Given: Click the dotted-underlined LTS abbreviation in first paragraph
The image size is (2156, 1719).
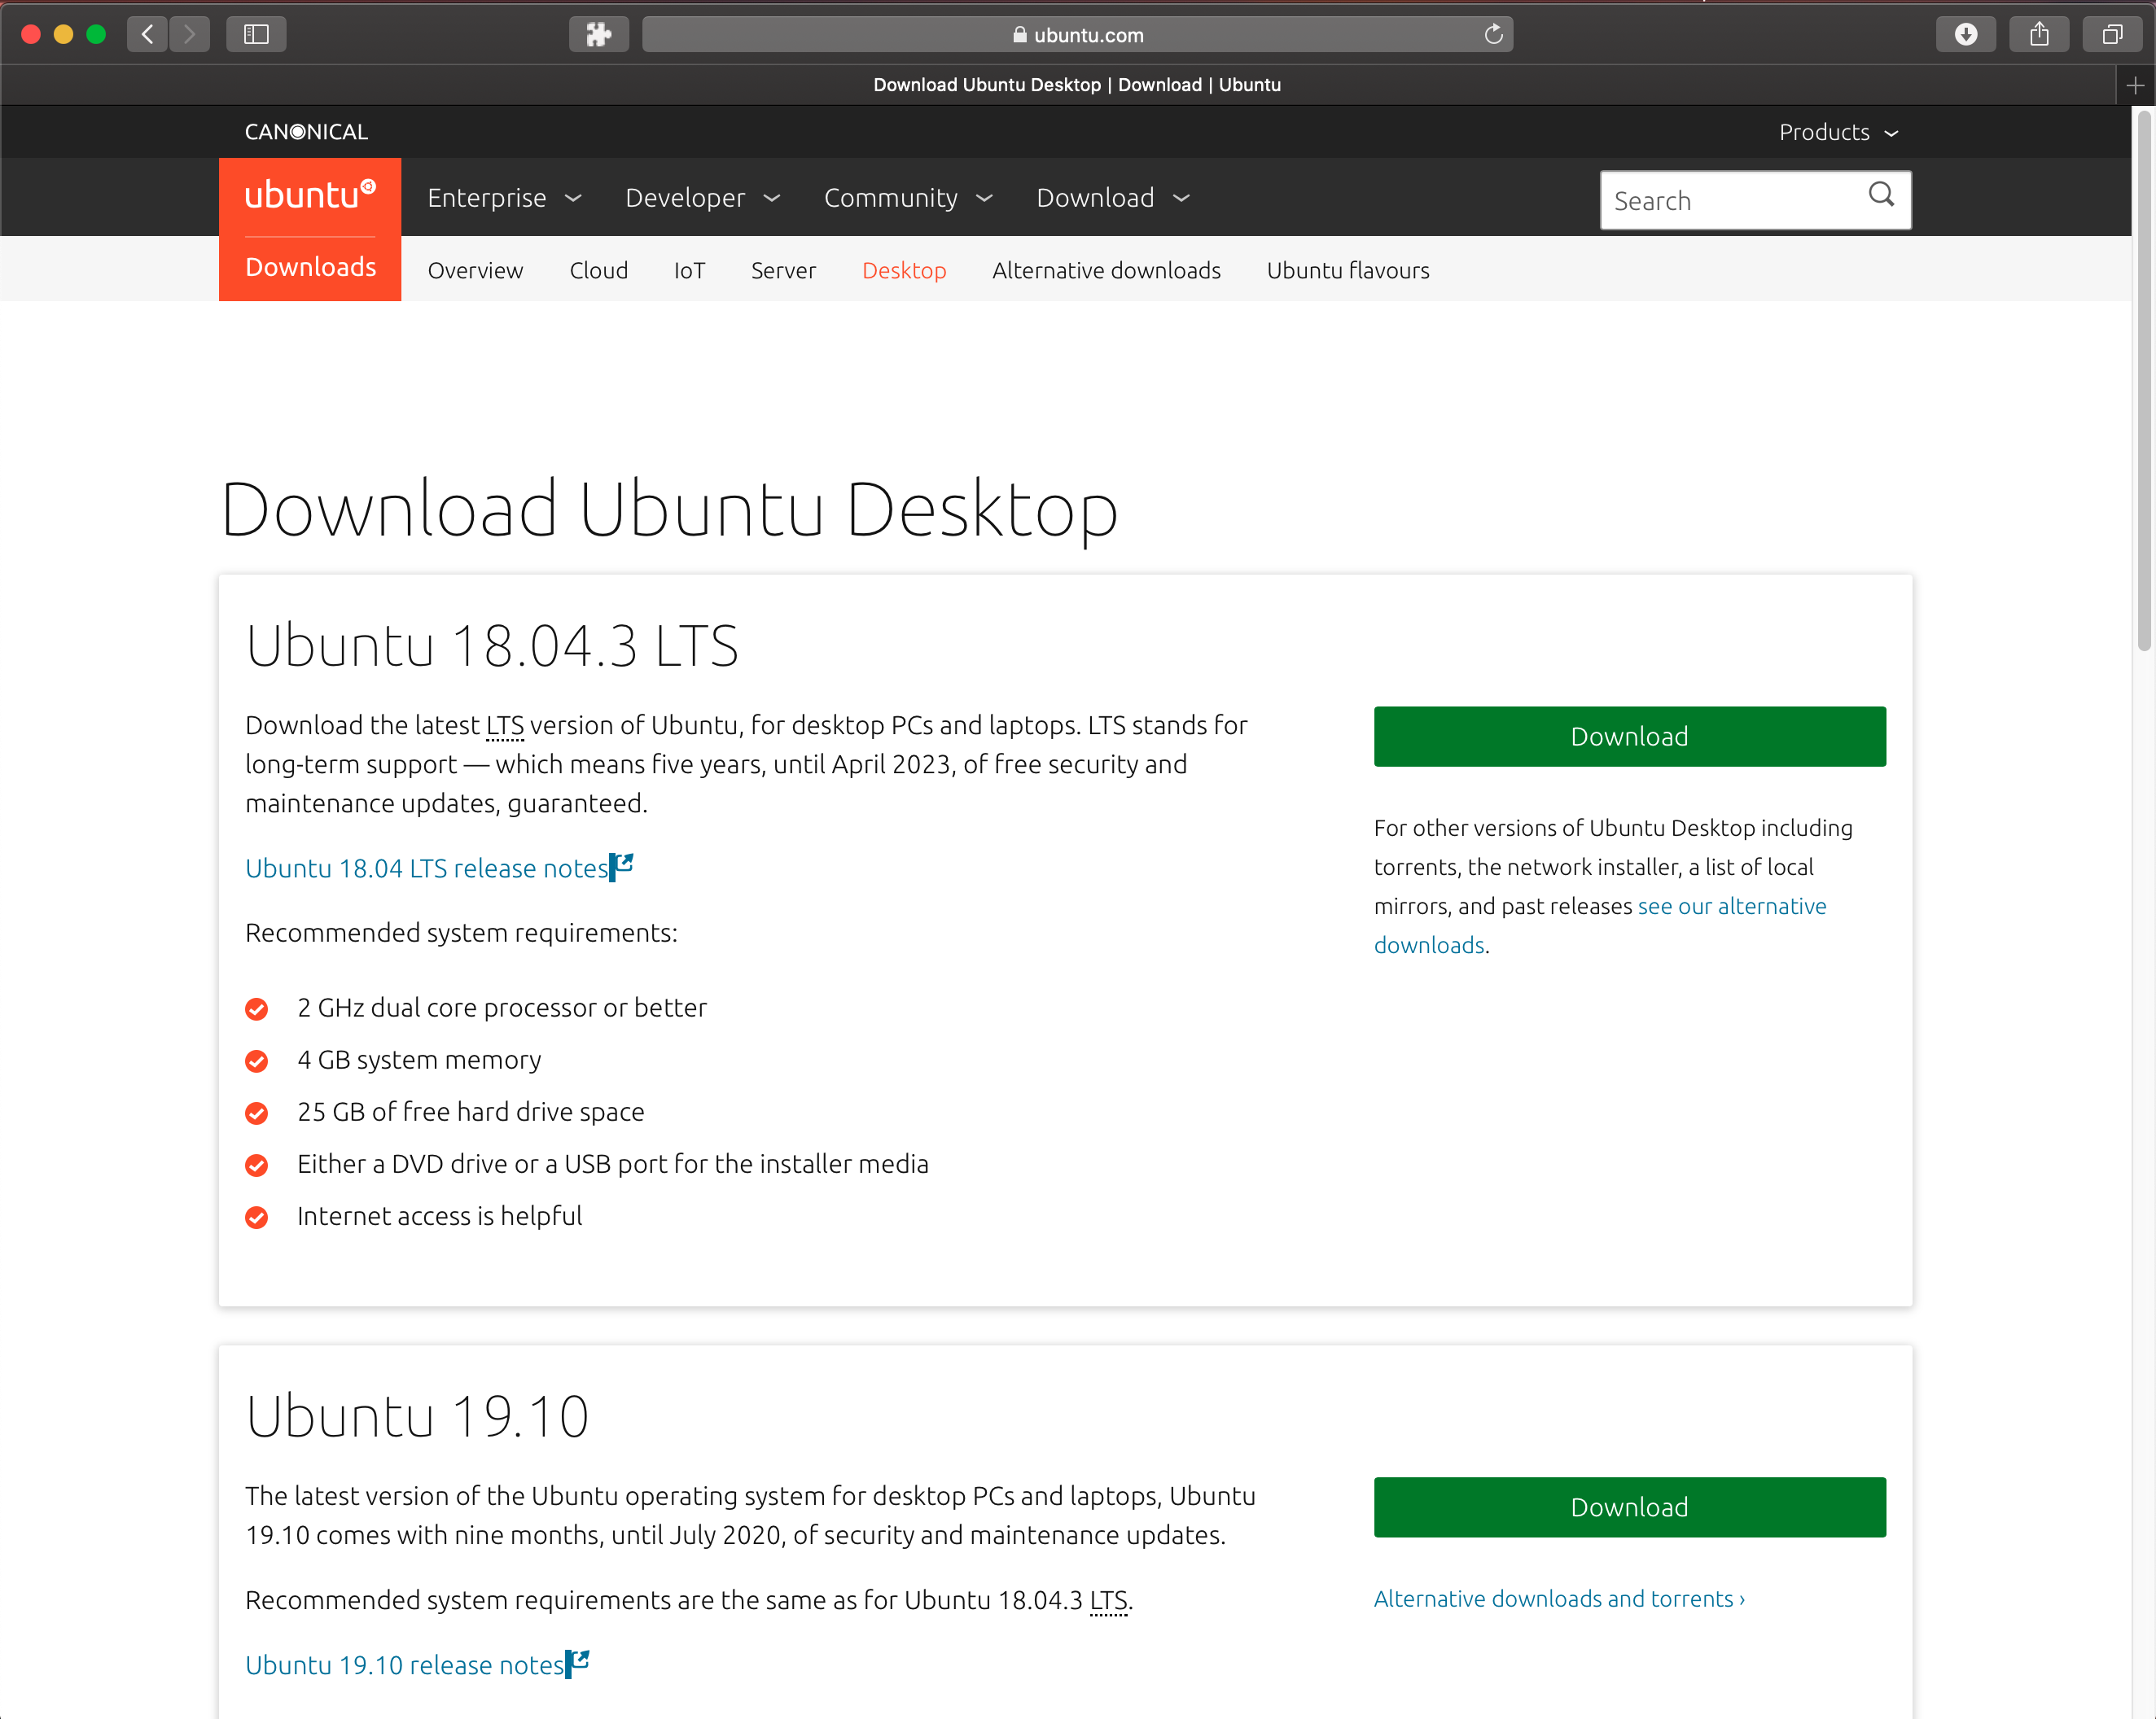Looking at the screenshot, I should coord(505,725).
